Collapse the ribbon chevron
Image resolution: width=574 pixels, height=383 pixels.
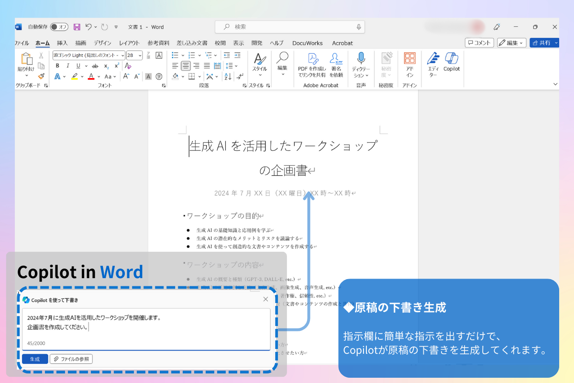[555, 84]
